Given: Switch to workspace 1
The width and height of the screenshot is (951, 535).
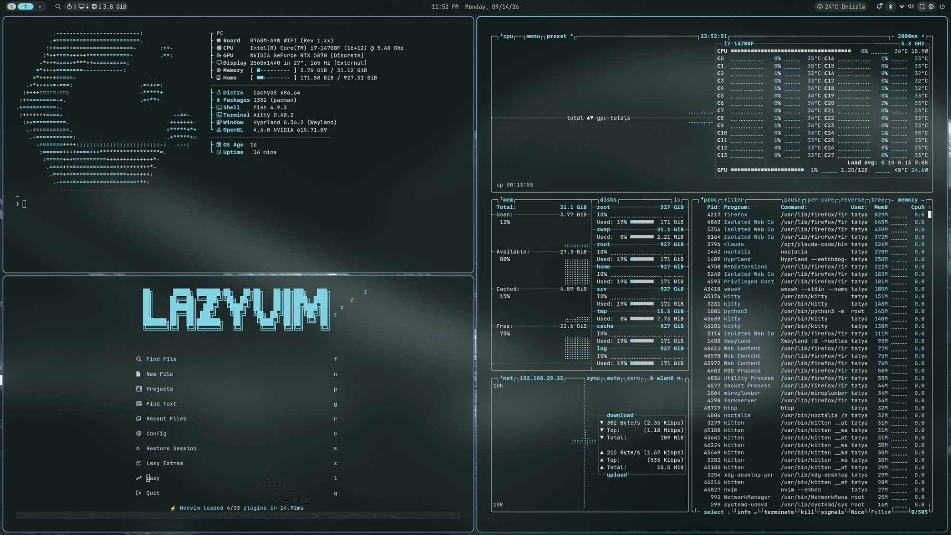Looking at the screenshot, I should click(x=12, y=7).
